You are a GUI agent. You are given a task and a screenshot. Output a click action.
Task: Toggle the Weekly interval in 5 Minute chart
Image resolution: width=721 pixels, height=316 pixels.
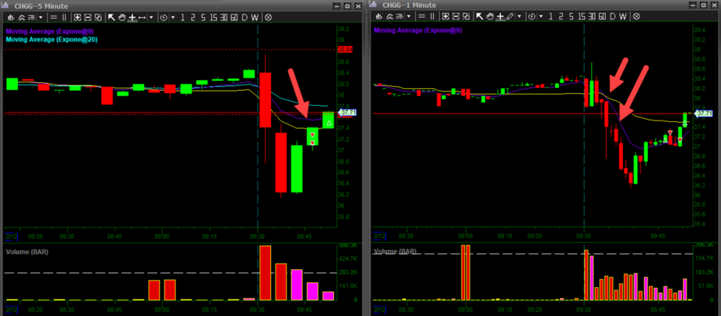click(x=255, y=16)
